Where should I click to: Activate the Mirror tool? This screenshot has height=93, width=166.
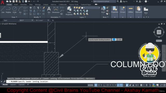[x=34, y=11]
